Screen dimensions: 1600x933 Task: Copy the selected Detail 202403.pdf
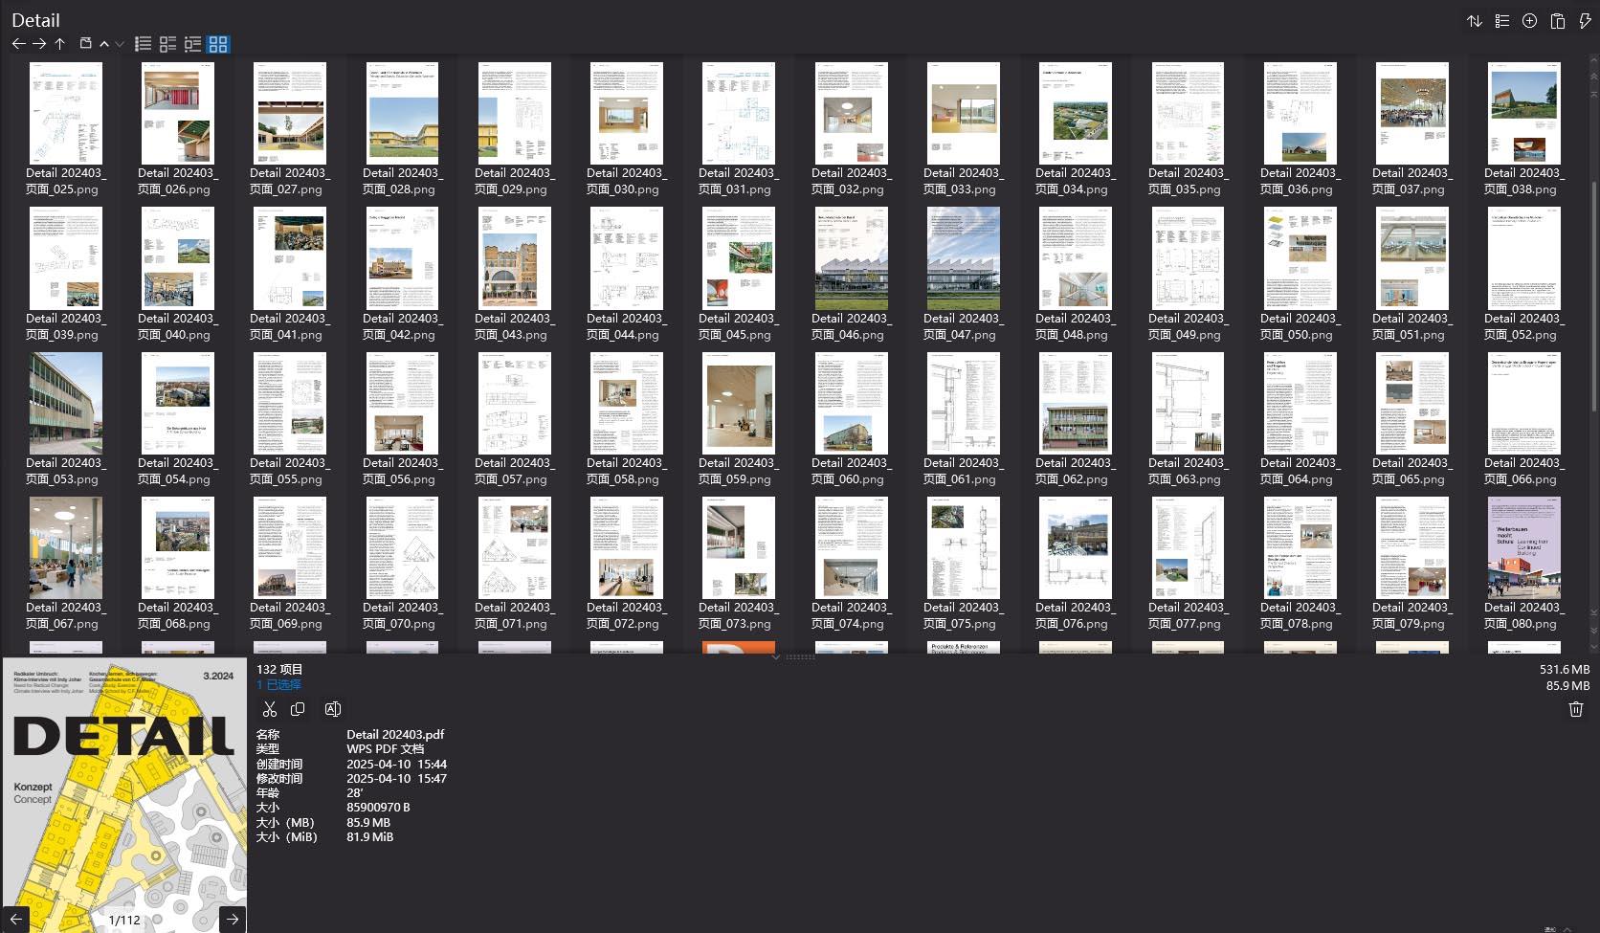point(298,708)
